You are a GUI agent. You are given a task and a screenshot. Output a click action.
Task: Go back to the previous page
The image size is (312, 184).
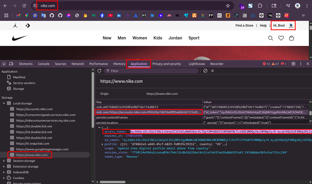click(6, 6)
